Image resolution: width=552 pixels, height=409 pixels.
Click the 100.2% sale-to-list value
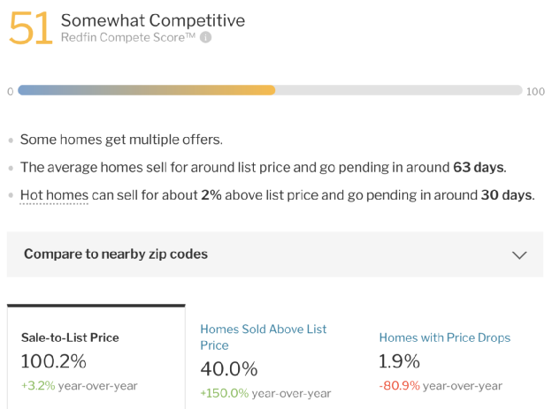(x=53, y=361)
